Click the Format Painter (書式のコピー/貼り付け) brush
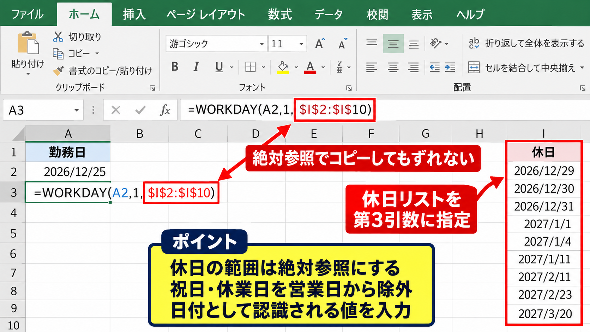This screenshot has width=590, height=332. click(x=58, y=71)
